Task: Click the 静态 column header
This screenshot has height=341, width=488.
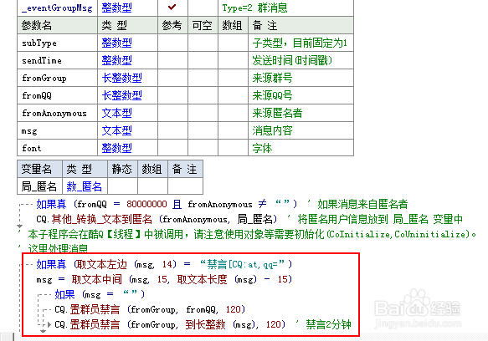Action: (122, 169)
